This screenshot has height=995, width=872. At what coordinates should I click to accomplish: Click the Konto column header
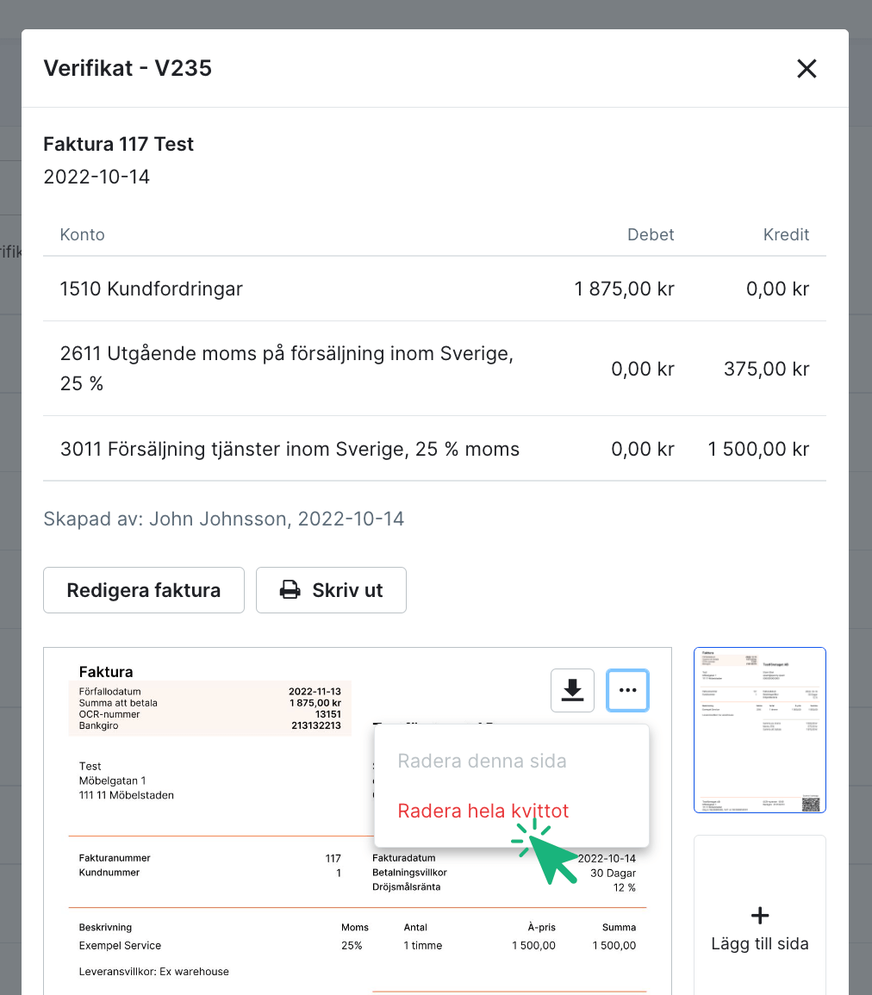point(82,234)
